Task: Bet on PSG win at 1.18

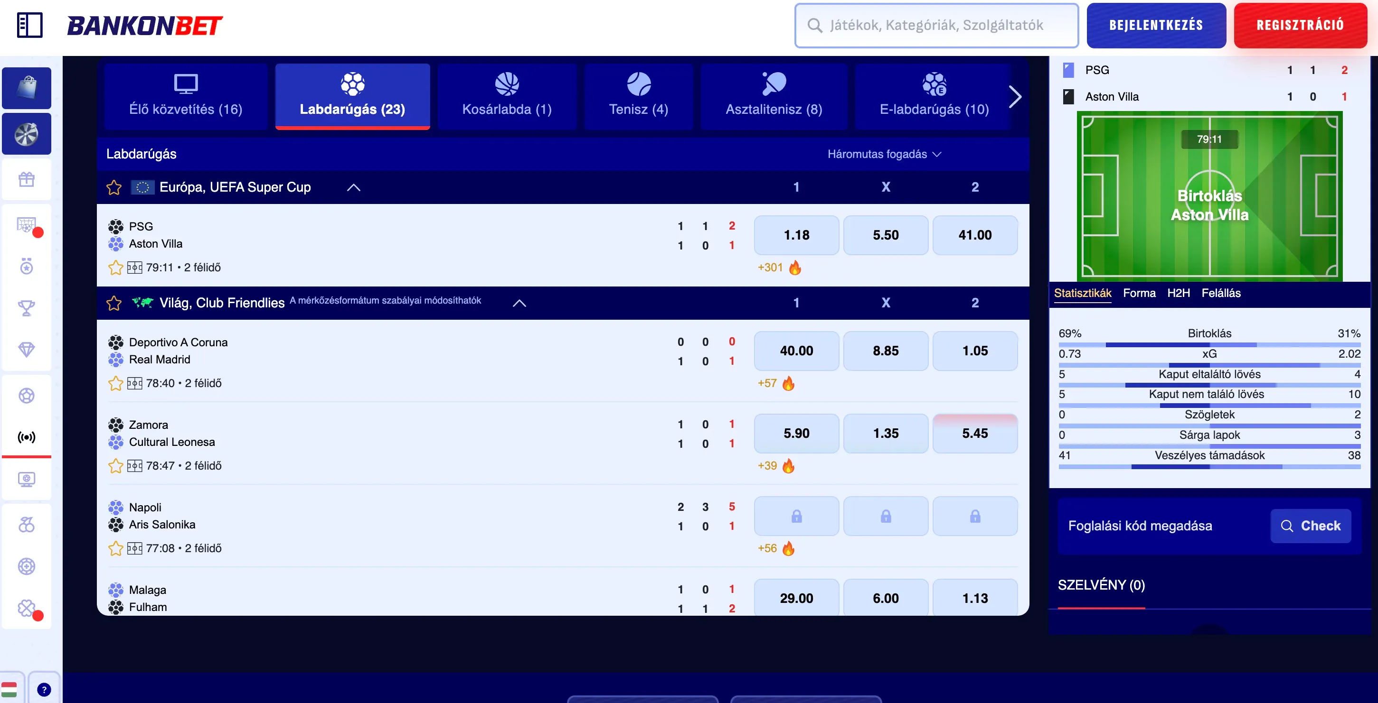Action: click(796, 236)
